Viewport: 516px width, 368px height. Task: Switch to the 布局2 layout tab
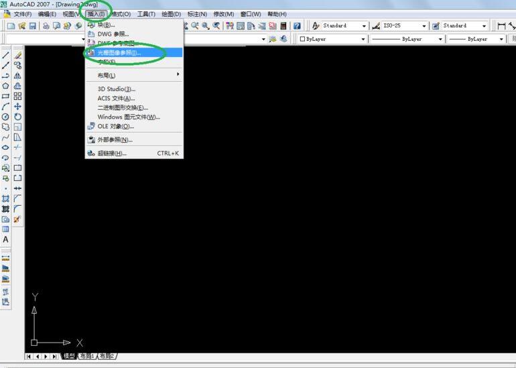(x=107, y=356)
